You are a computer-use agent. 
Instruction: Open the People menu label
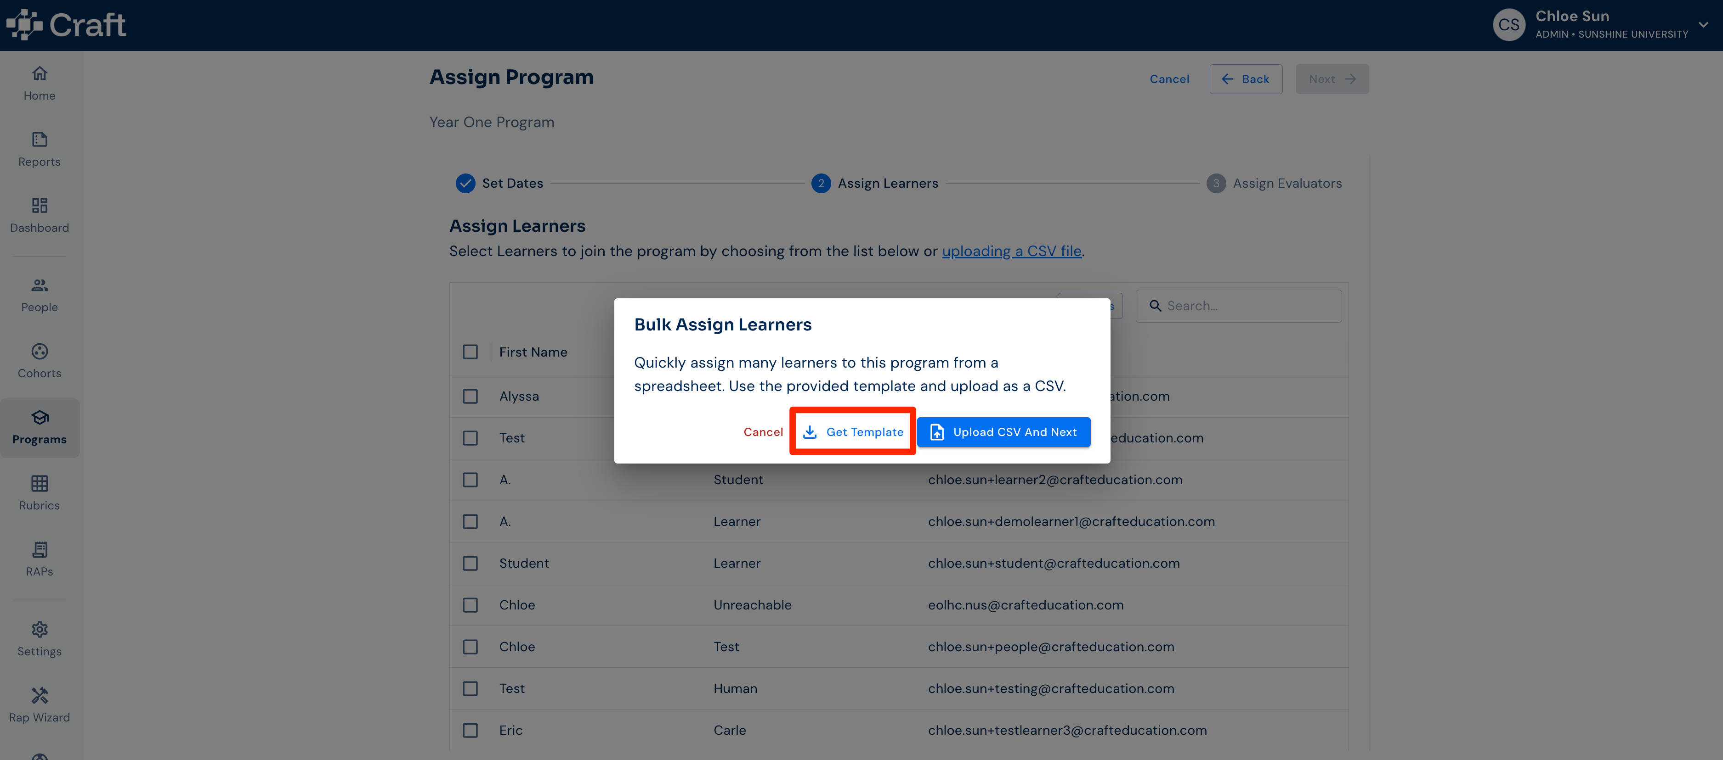(40, 307)
